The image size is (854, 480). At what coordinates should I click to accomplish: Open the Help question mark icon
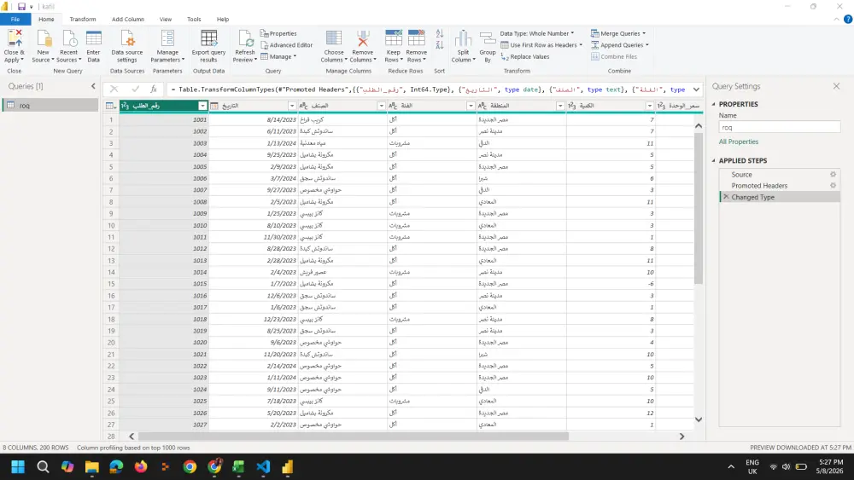coord(847,19)
